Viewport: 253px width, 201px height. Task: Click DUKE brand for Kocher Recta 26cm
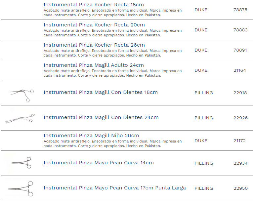(x=201, y=50)
